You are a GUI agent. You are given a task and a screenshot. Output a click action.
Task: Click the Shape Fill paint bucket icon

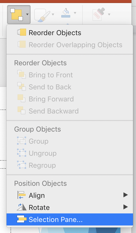click(66, 13)
